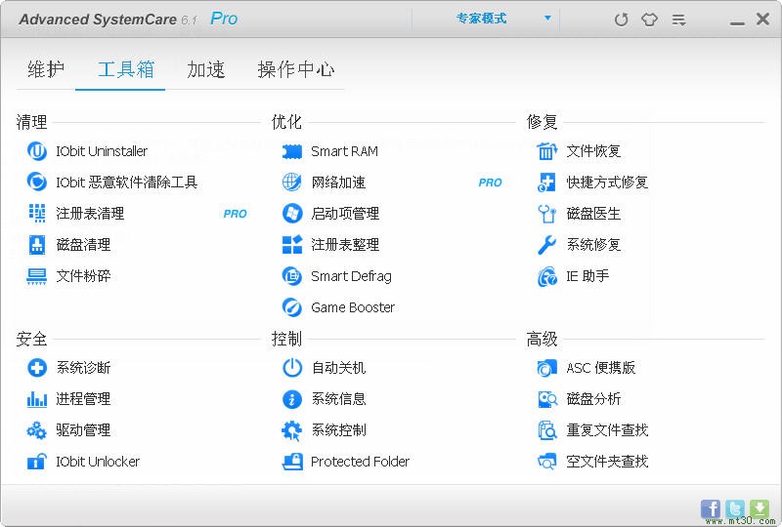Click PRO badge beside 注册表清理
The height and width of the screenshot is (527, 782).
[x=235, y=214]
